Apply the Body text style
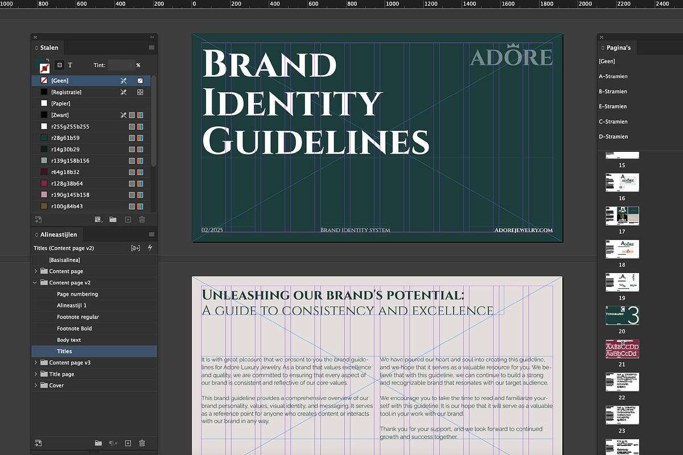The width and height of the screenshot is (683, 455). click(94, 340)
